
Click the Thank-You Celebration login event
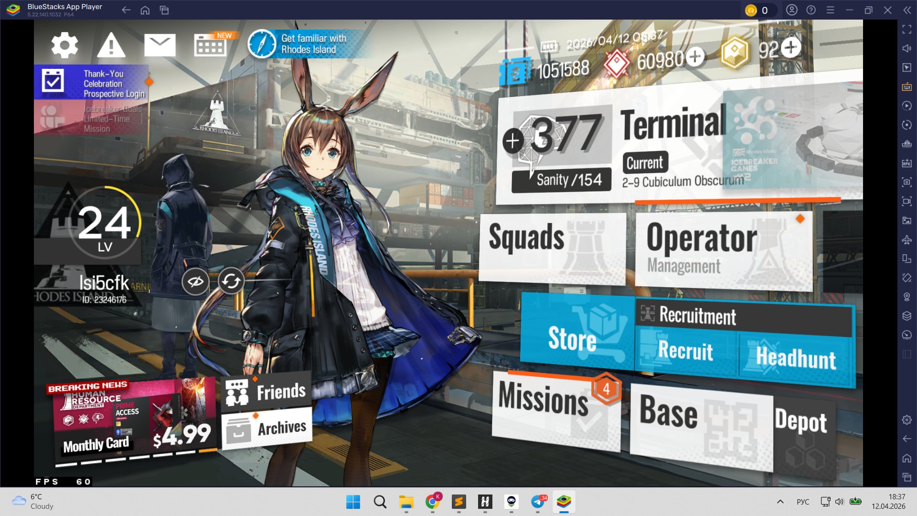coord(92,83)
